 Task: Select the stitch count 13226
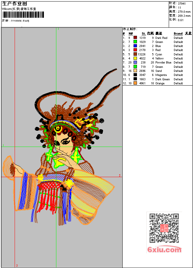point(142,54)
